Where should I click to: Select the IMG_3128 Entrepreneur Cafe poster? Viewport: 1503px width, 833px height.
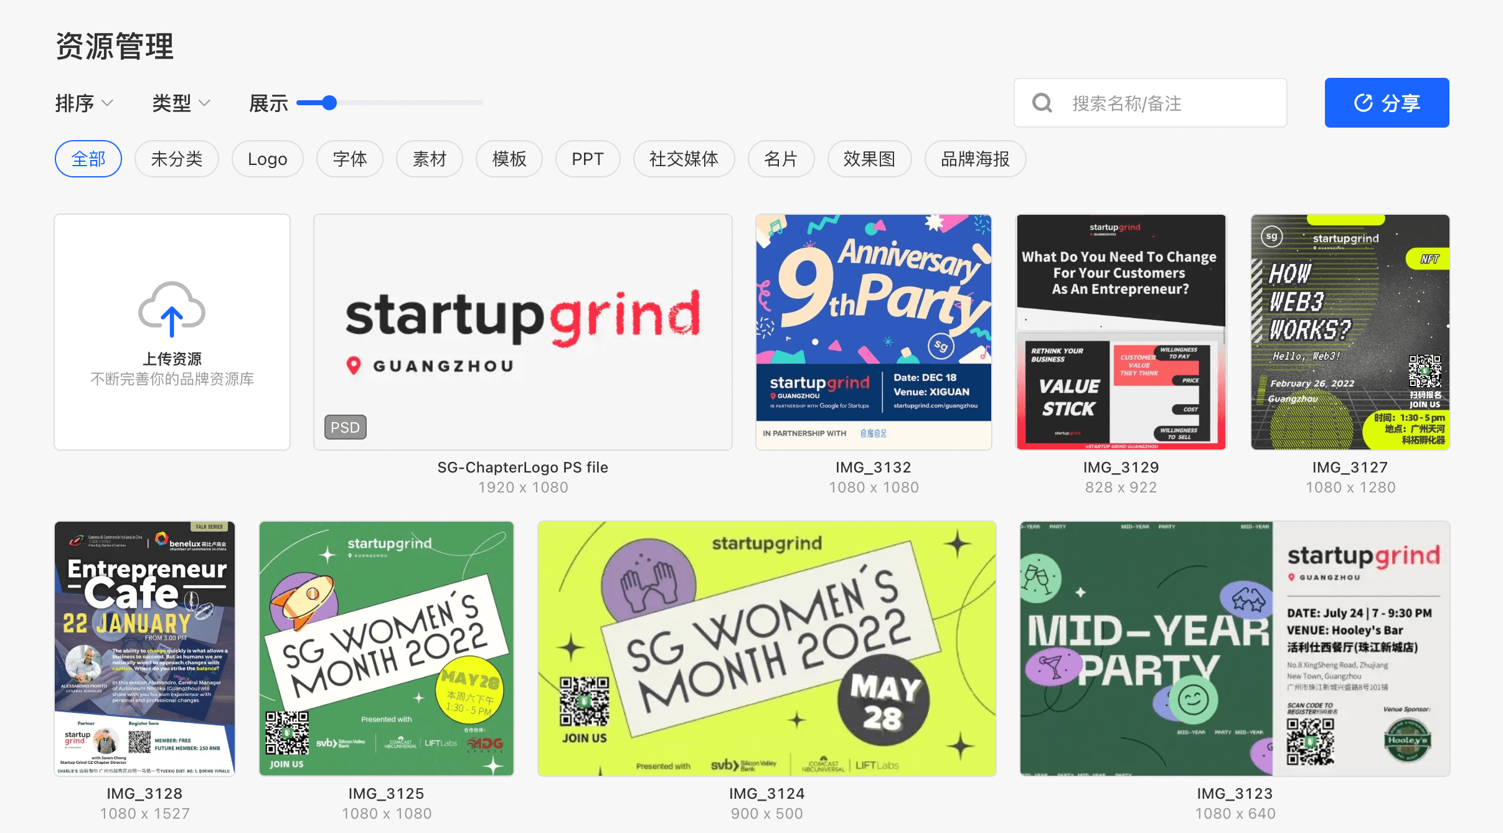(144, 648)
